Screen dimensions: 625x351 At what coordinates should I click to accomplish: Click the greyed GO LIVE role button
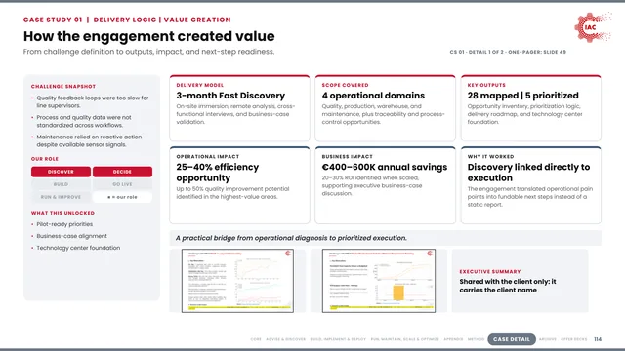(x=122, y=184)
